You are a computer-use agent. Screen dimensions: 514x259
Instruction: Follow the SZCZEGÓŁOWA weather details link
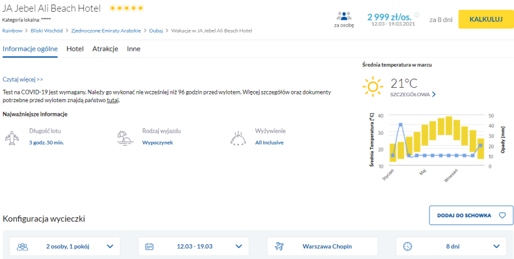(x=413, y=95)
